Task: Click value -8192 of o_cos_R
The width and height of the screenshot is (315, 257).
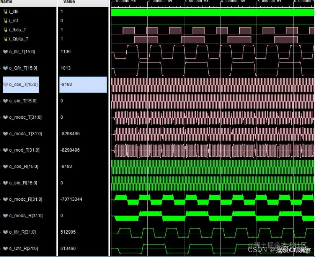Action: click(66, 167)
